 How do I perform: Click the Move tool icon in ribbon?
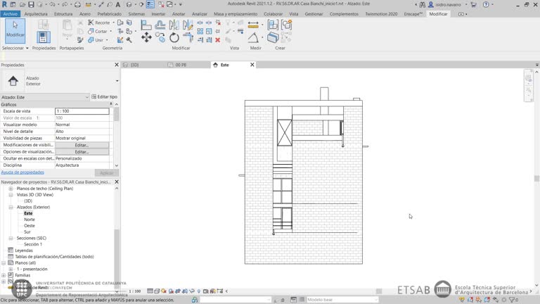pyautogui.click(x=146, y=37)
